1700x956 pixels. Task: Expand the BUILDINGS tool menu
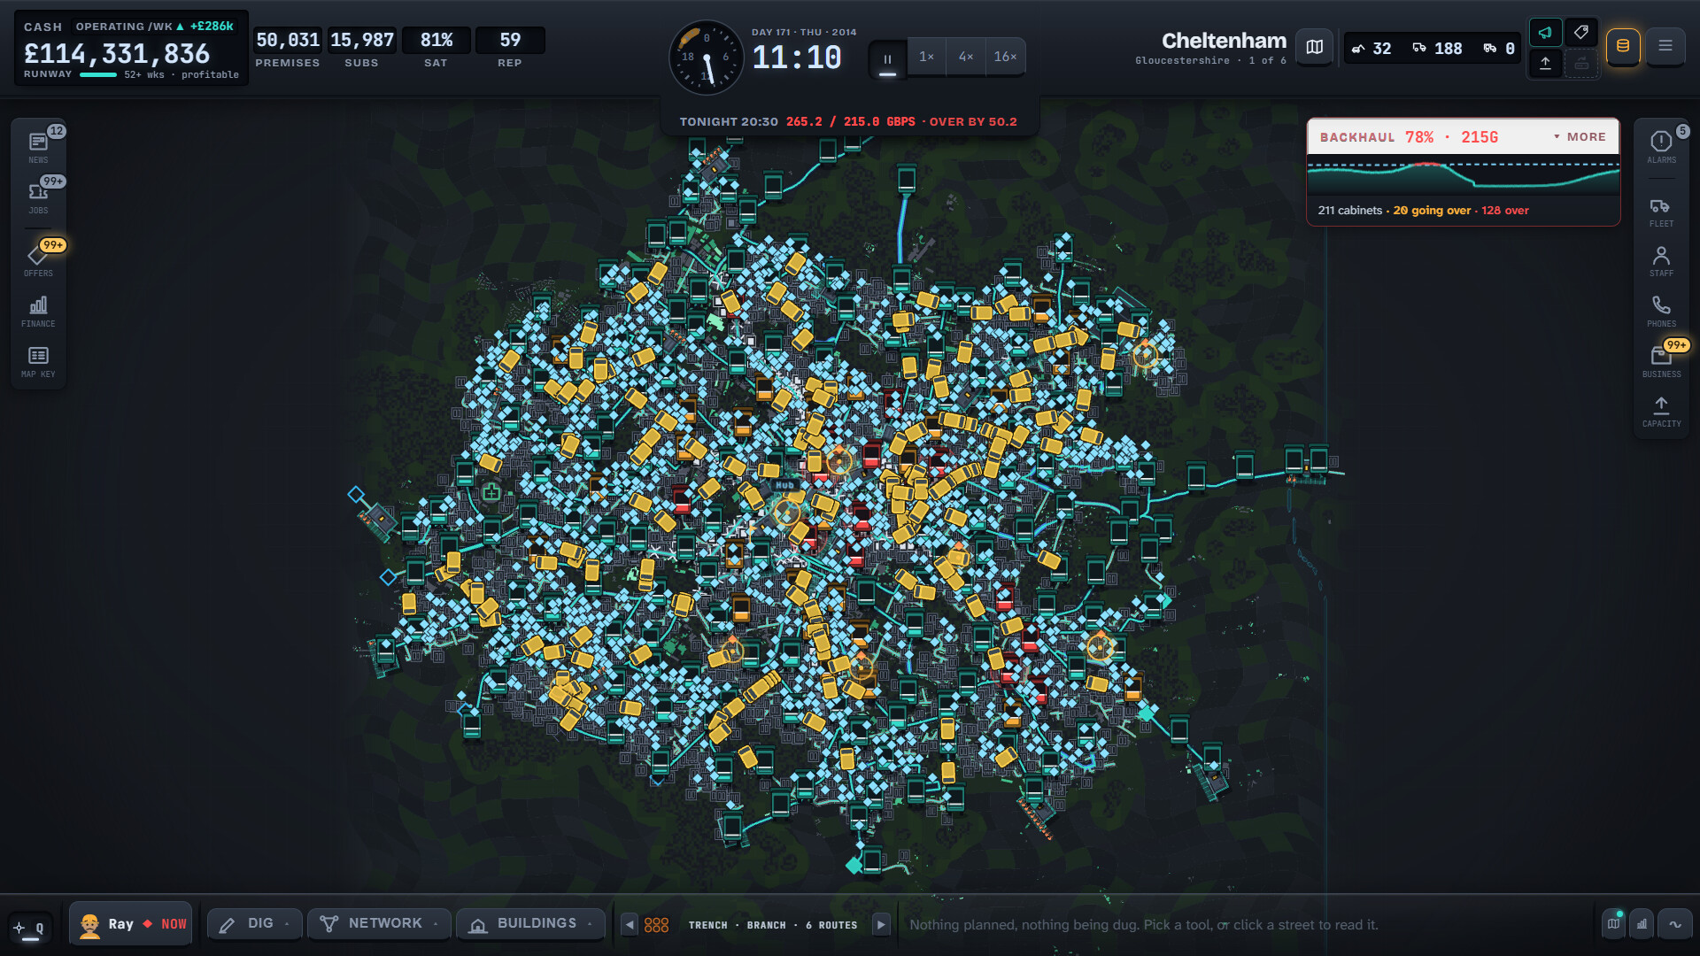530,924
